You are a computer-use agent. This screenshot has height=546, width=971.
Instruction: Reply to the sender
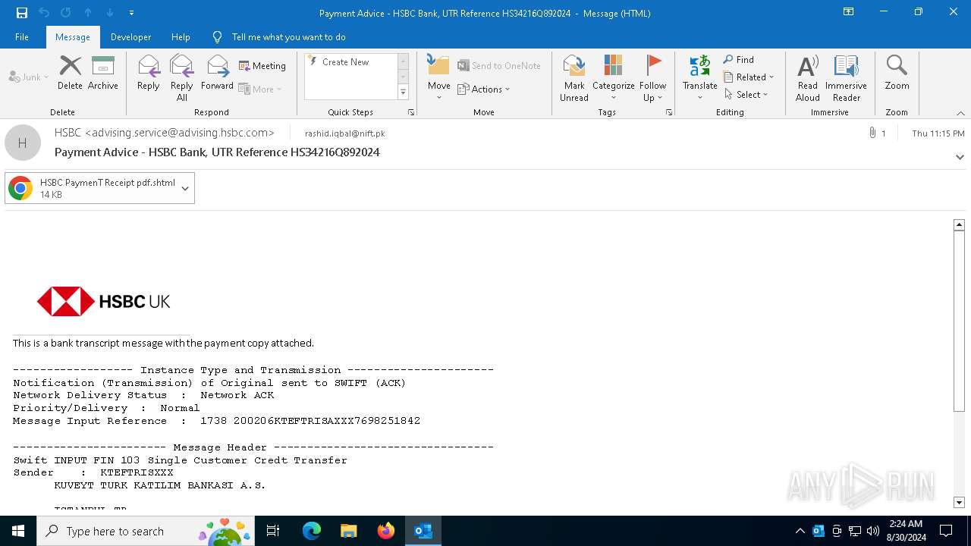pyautogui.click(x=149, y=73)
